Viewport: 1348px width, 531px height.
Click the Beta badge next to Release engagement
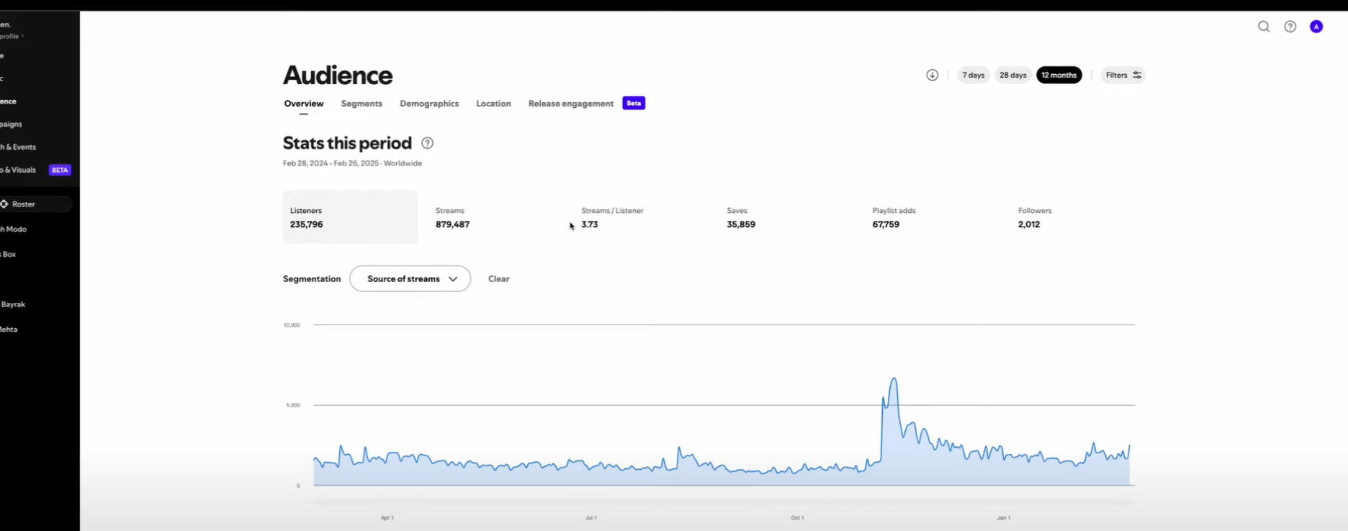[x=634, y=104]
